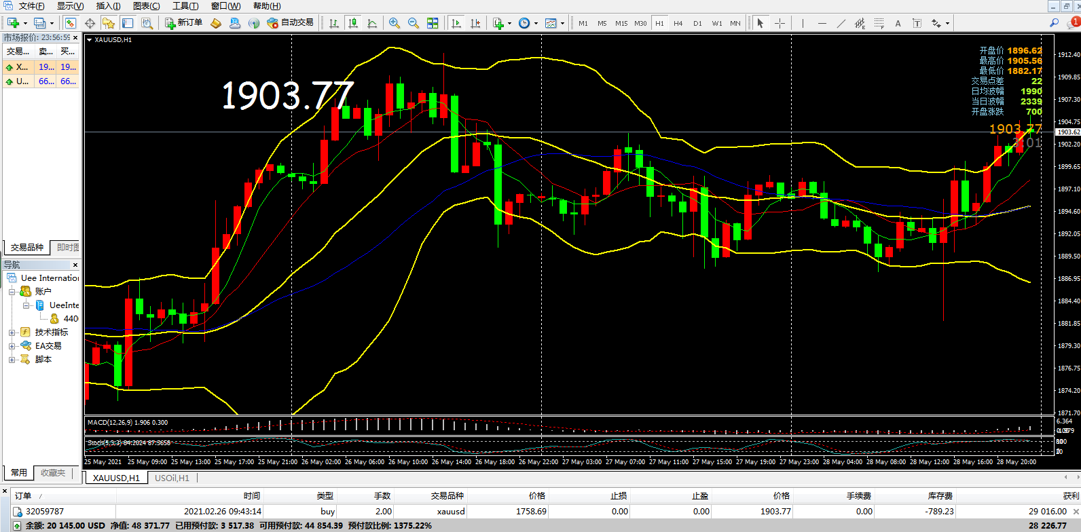Sort orders by the 获利 profit column
Image resolution: width=1081 pixels, height=532 pixels.
click(1071, 496)
